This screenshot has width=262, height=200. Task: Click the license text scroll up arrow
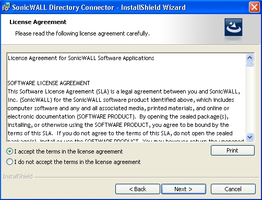click(x=250, y=57)
